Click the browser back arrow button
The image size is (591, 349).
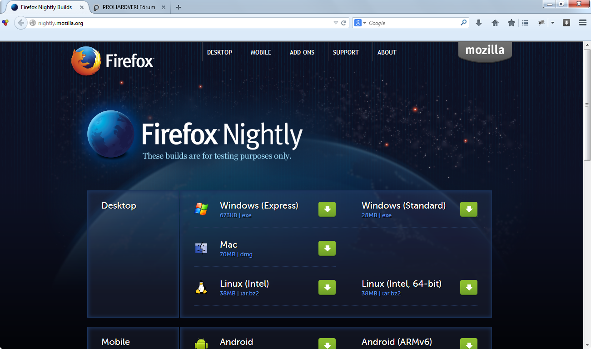point(21,23)
